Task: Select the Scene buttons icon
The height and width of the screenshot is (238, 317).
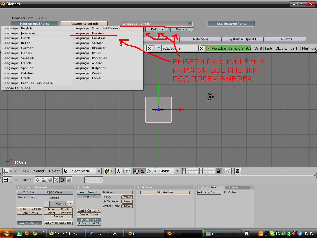Action: [69, 179]
